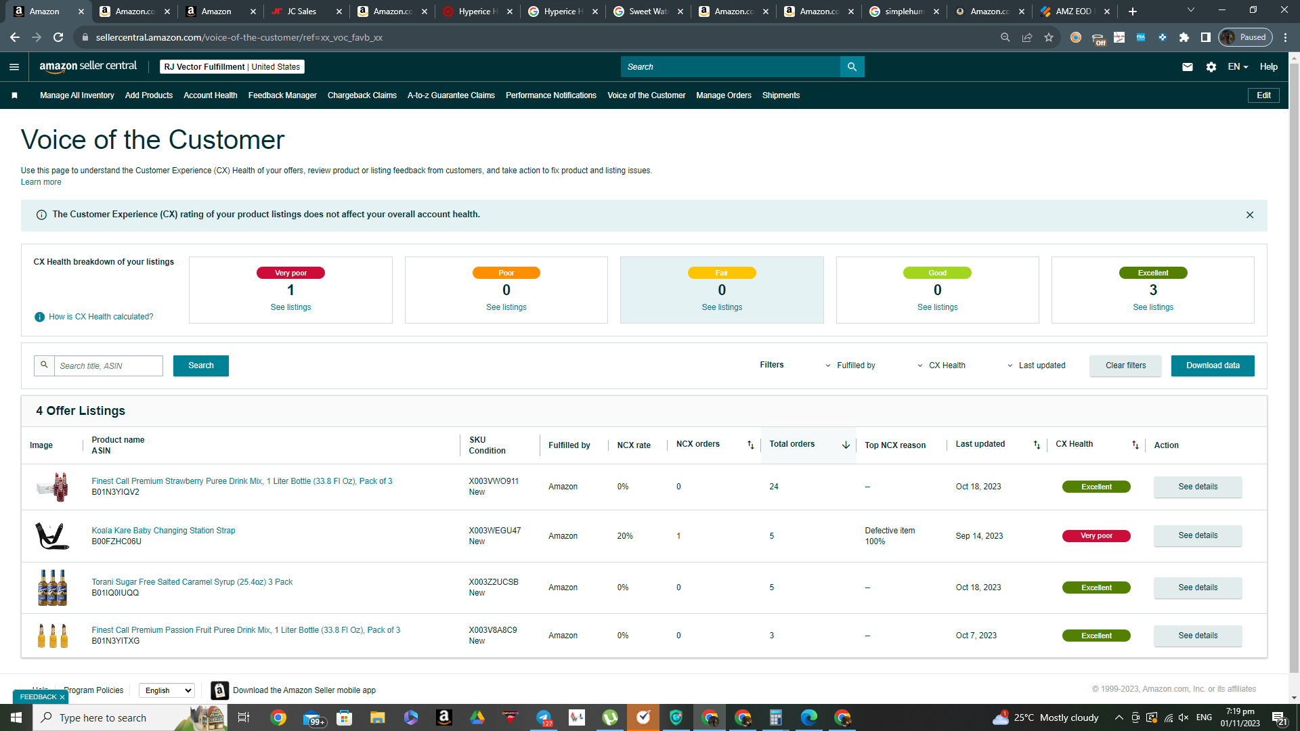Open the settings gear icon
This screenshot has width=1300, height=731.
click(1211, 67)
